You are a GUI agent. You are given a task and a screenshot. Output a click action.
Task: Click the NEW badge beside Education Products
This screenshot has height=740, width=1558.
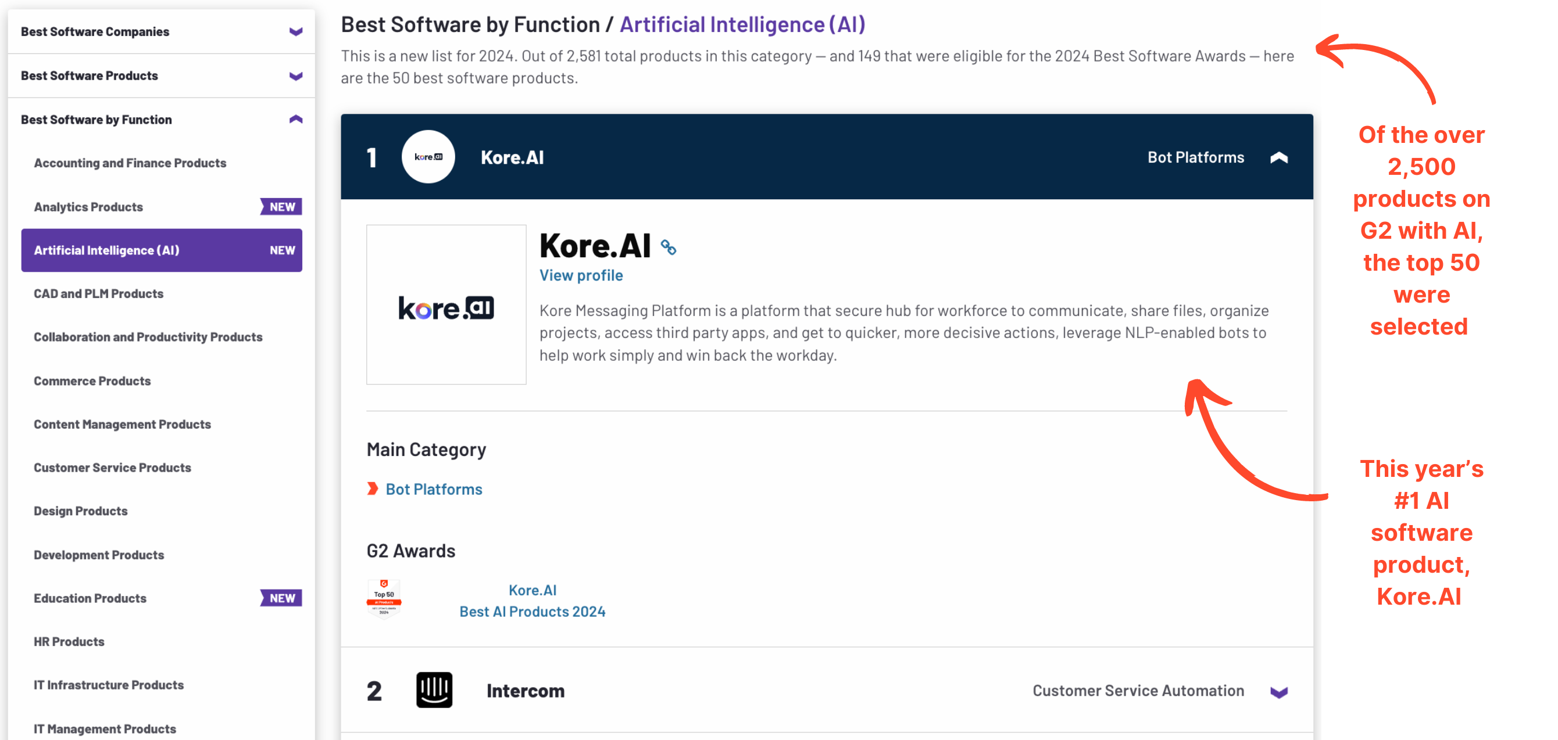point(281,598)
